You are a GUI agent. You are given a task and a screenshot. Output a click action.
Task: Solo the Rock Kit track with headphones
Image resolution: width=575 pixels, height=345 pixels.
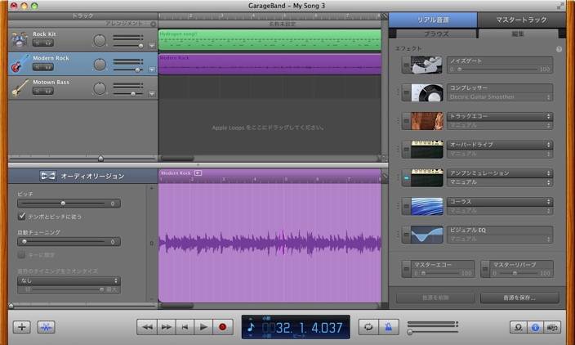pos(48,43)
